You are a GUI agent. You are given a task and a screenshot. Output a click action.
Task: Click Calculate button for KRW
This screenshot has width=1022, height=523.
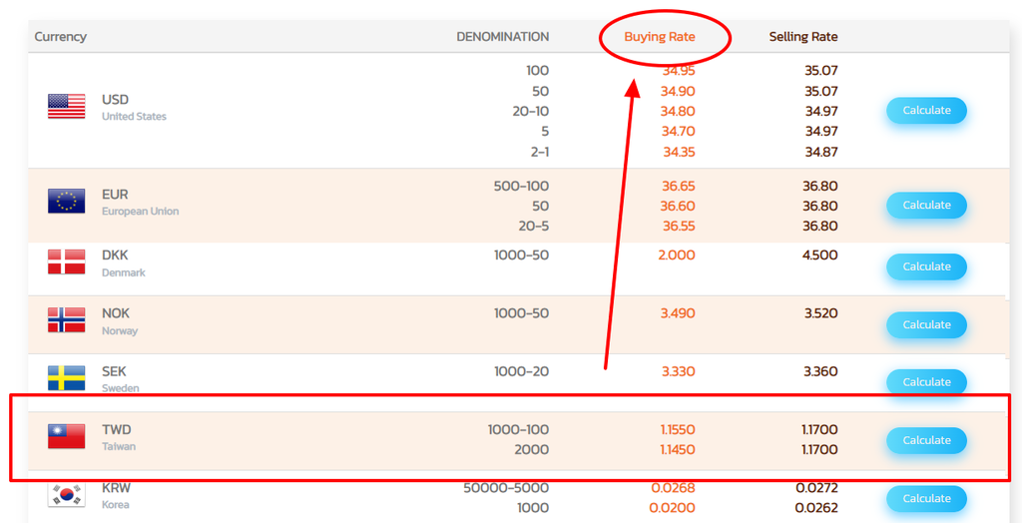(926, 498)
